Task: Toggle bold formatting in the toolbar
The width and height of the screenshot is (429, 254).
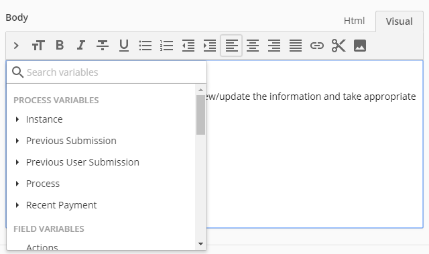Action: pyautogui.click(x=60, y=46)
